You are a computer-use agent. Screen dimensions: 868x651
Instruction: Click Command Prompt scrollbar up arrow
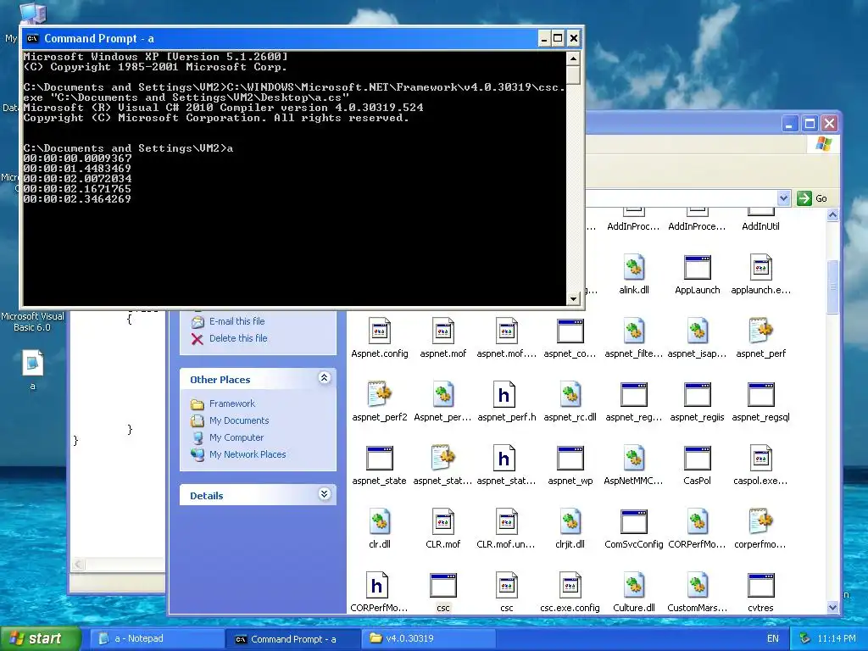(573, 58)
